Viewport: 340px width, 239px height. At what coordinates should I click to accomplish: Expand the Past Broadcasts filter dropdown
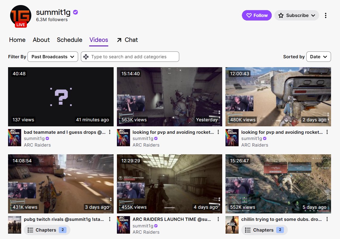53,56
